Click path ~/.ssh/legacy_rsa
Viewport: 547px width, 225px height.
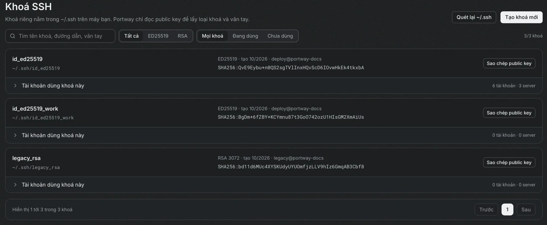36,168
